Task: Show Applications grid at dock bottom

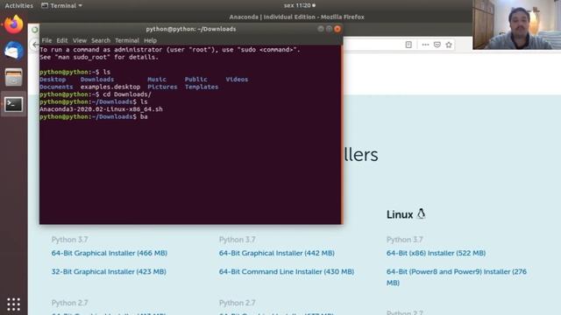Action: click(14, 304)
